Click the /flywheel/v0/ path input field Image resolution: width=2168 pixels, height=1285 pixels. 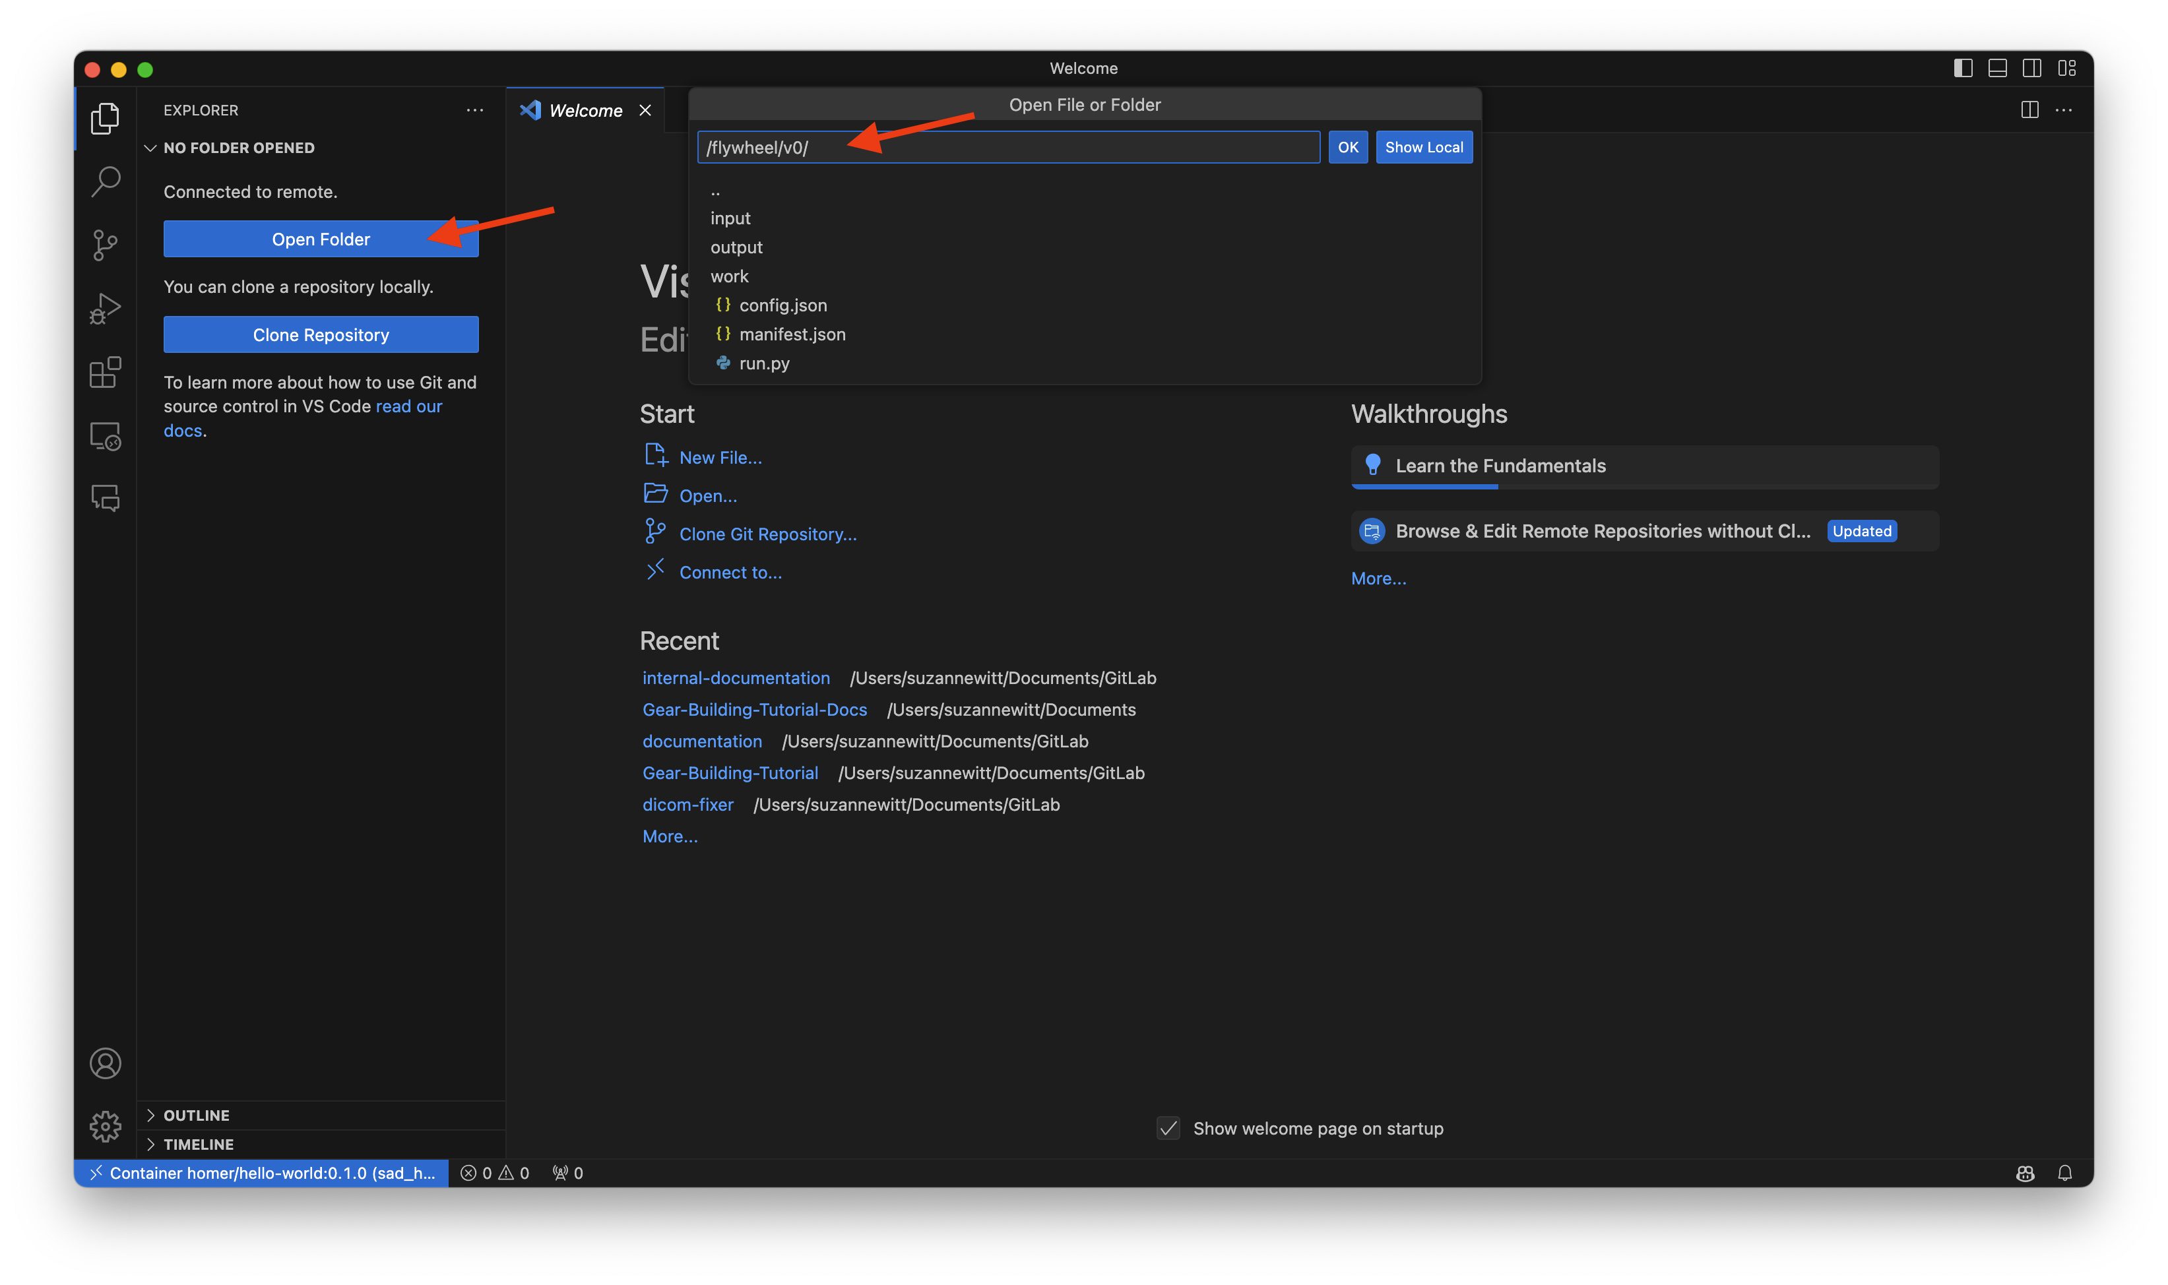[1009, 147]
